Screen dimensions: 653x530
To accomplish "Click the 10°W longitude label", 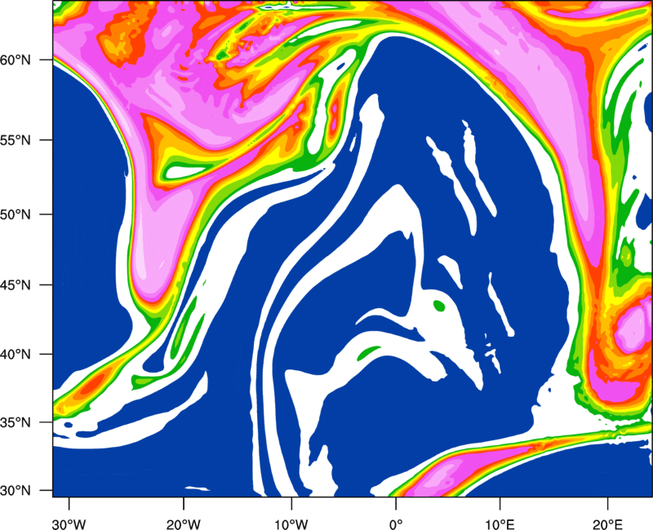I will pos(291,524).
